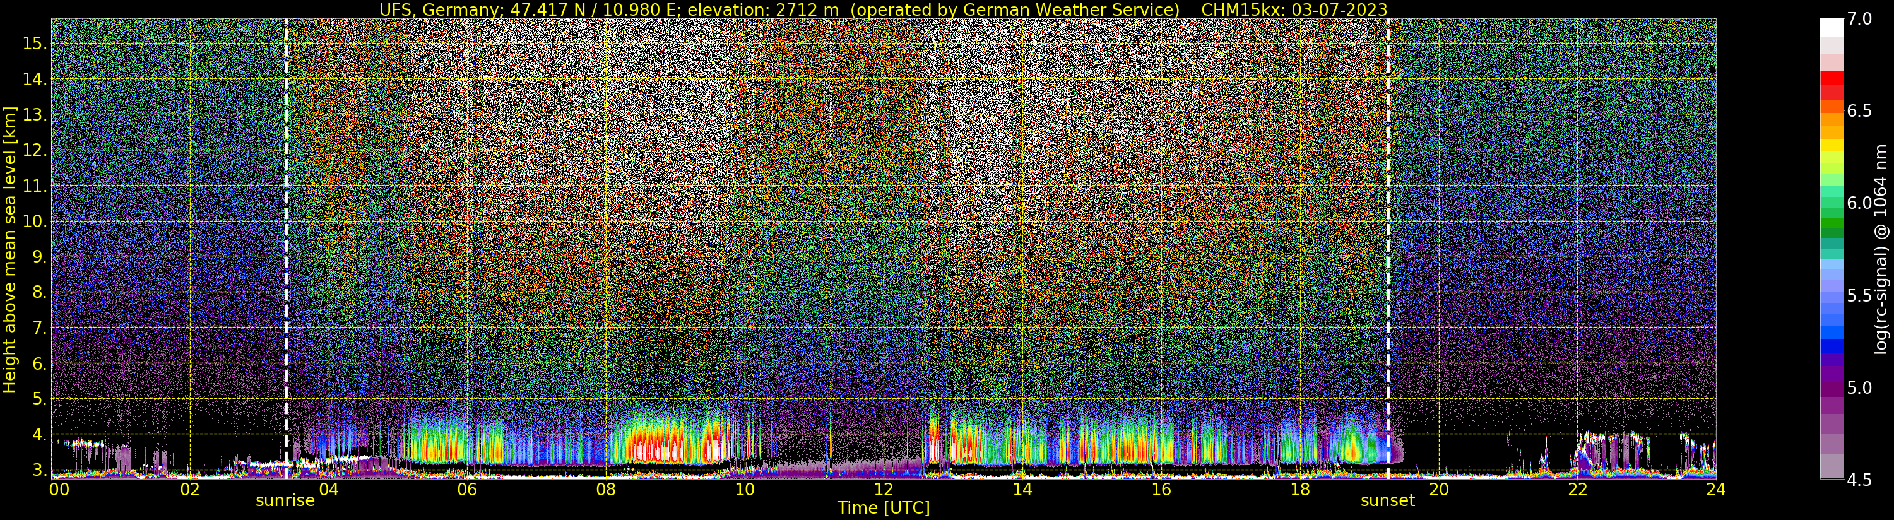Screen dimensions: 1894x520
Task: Click the height tick label '15.'
Action: (x=35, y=44)
